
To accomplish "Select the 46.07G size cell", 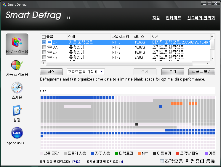I will pyautogui.click(x=140, y=47).
